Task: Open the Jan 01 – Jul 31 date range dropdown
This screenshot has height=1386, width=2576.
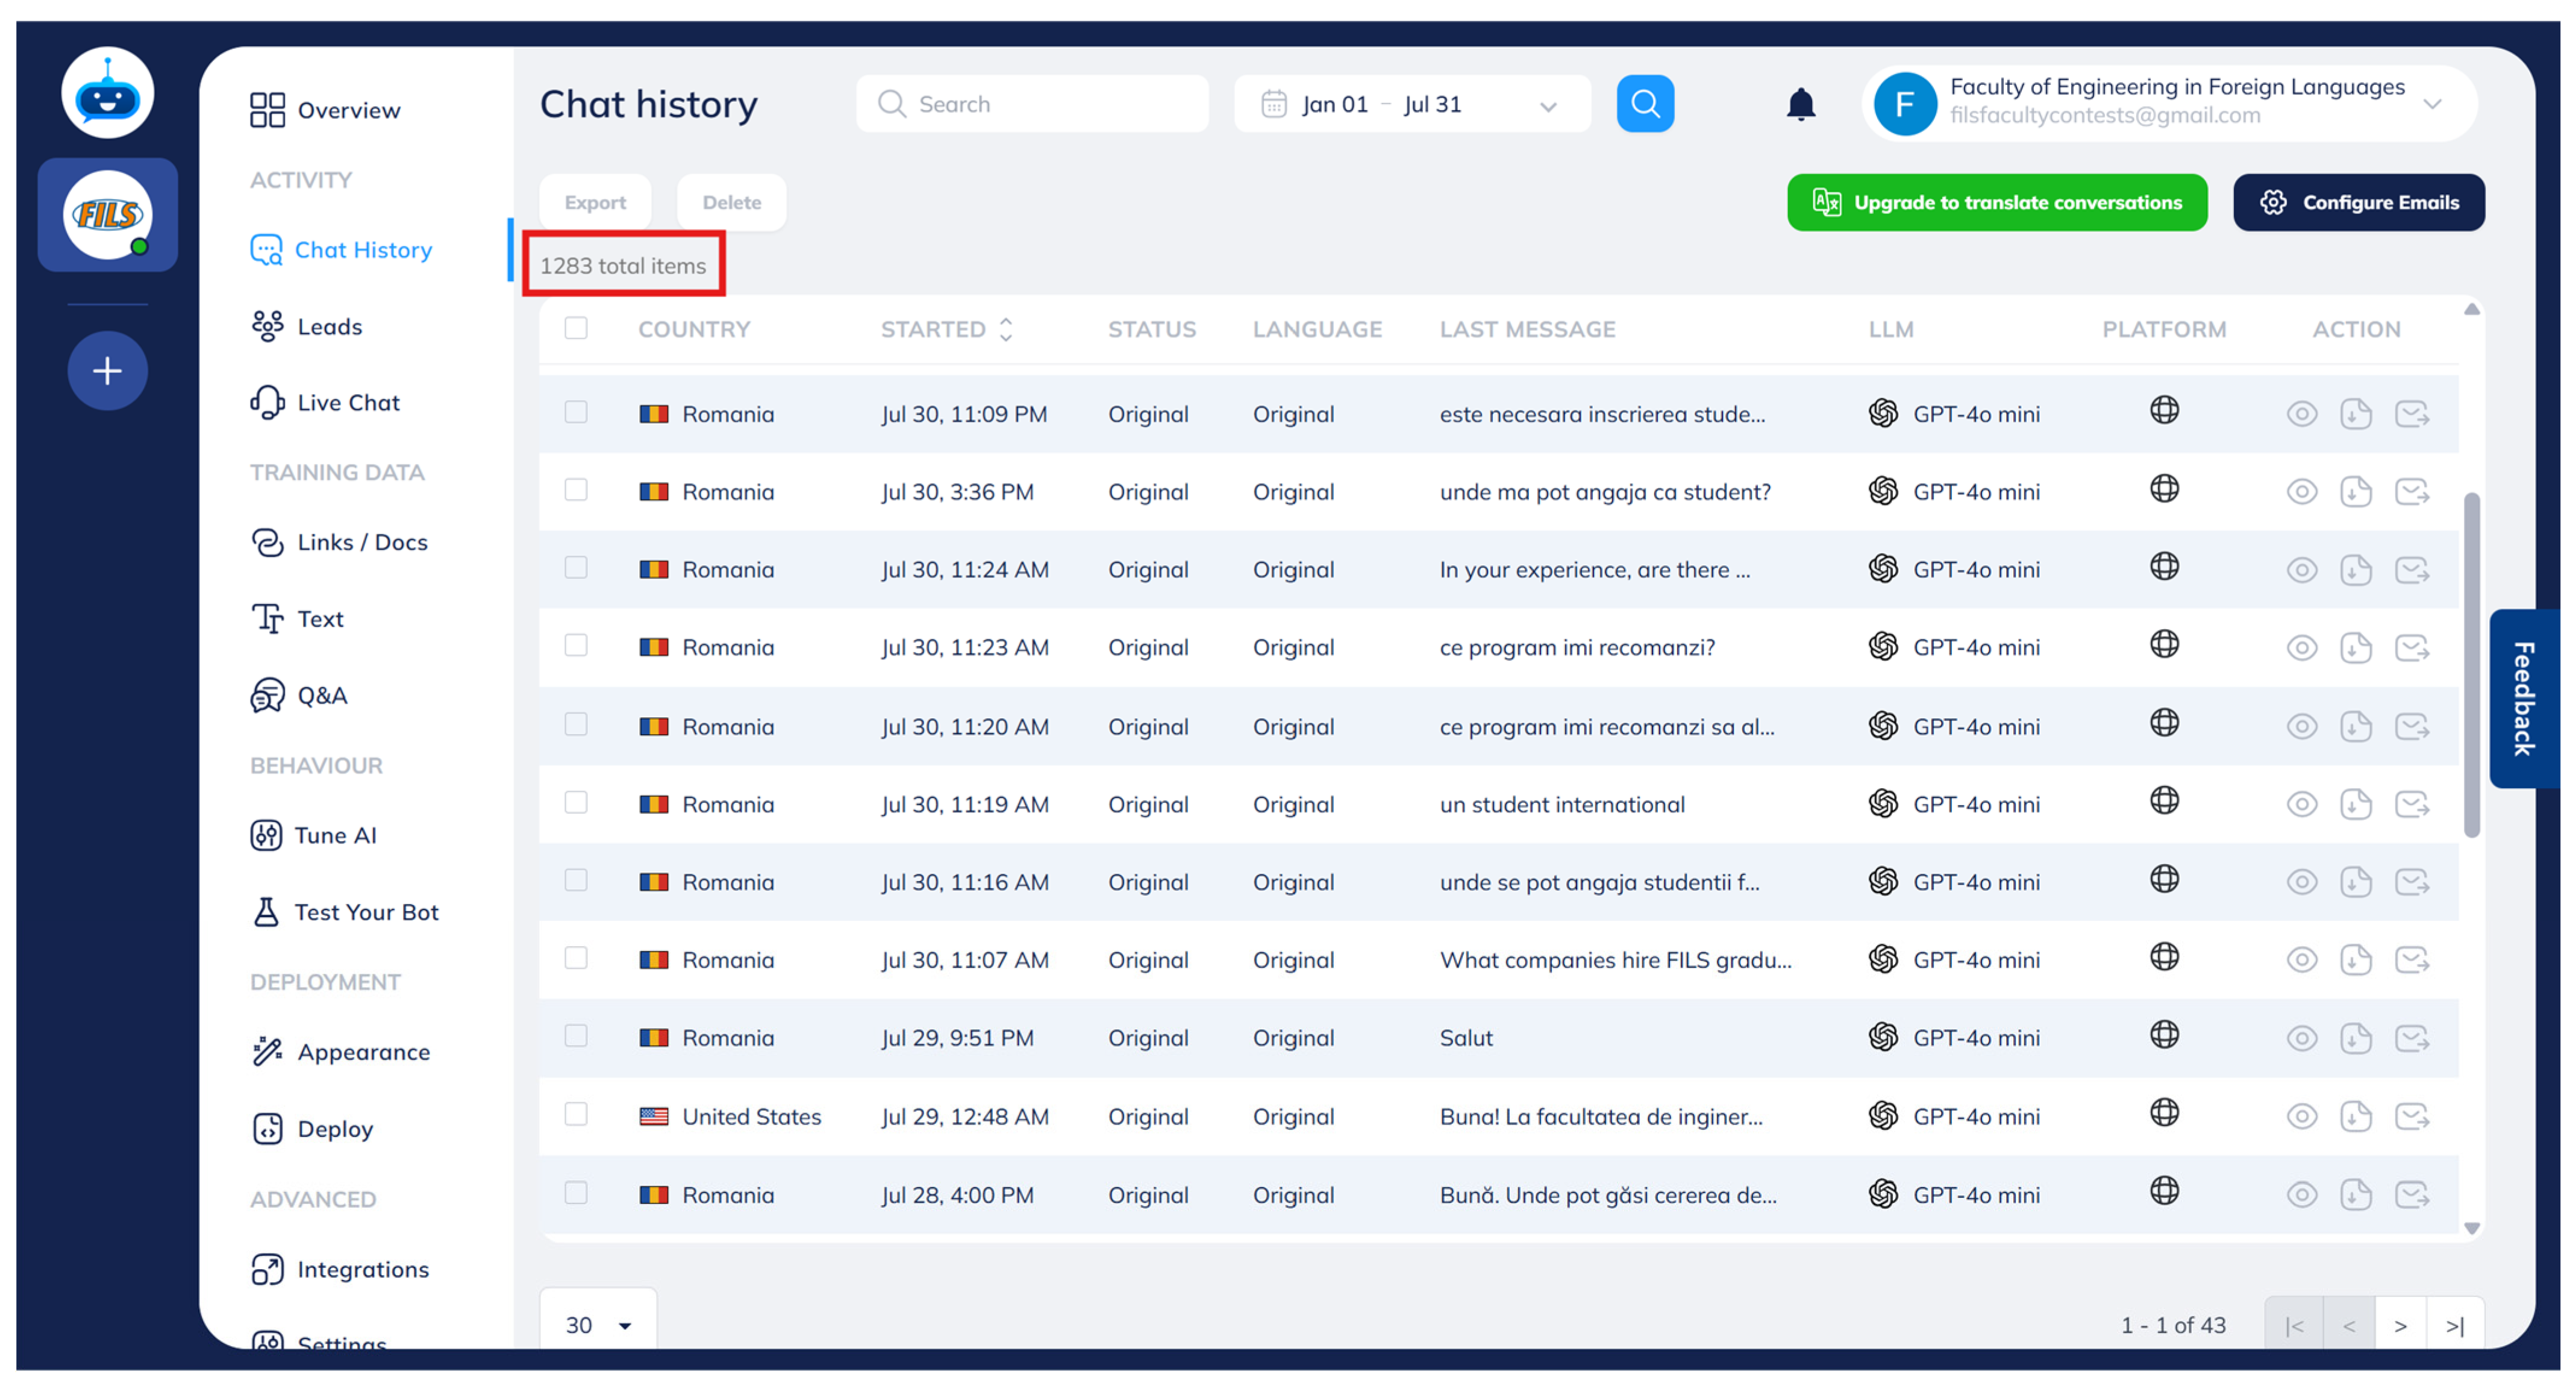Action: 1410,104
